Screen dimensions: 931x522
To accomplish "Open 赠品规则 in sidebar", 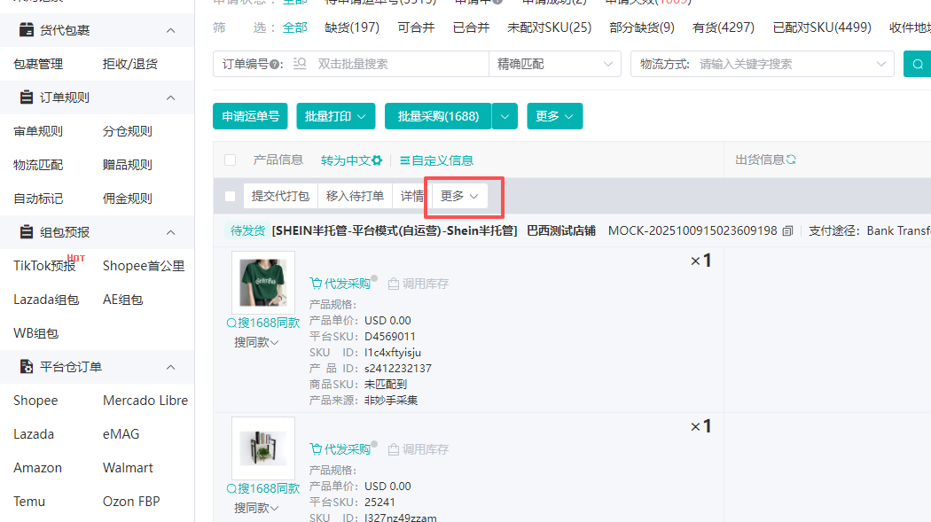I will point(127,165).
